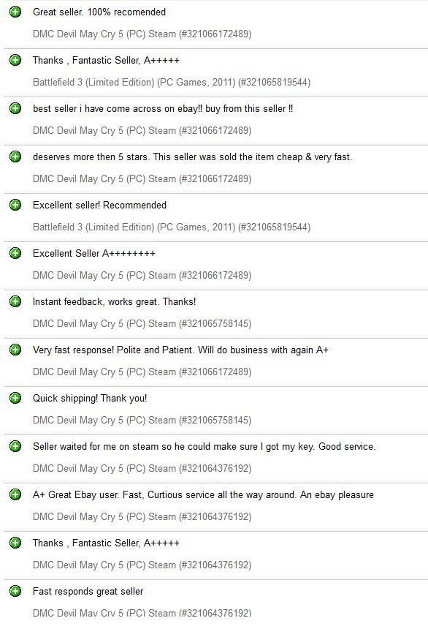Click positive icon beside 'Great seller. 100% recomended'
Viewport: 428px width, 629px height.
[x=15, y=12]
